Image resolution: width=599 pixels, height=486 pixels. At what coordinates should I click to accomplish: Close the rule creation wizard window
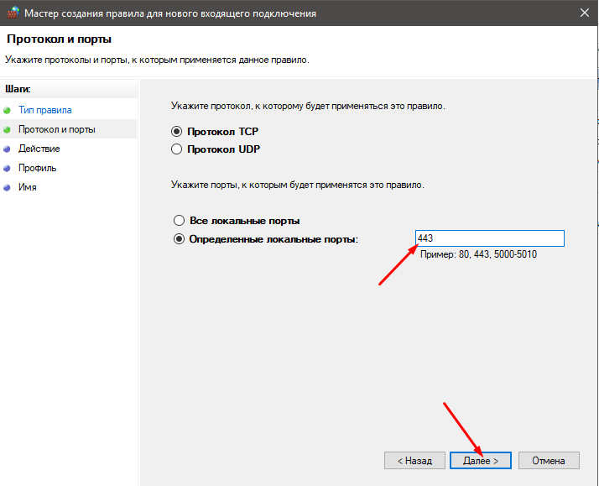click(x=585, y=13)
